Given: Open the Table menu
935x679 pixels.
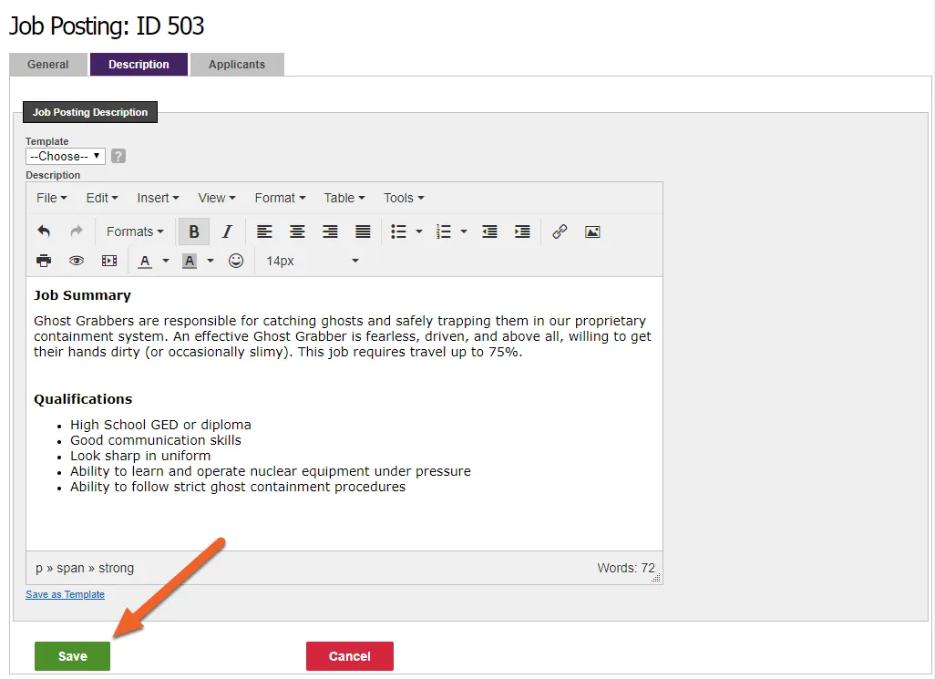Looking at the screenshot, I should tap(344, 198).
